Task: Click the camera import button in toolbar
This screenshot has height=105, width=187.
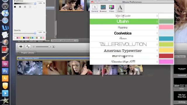Action: pyautogui.click(x=21, y=47)
